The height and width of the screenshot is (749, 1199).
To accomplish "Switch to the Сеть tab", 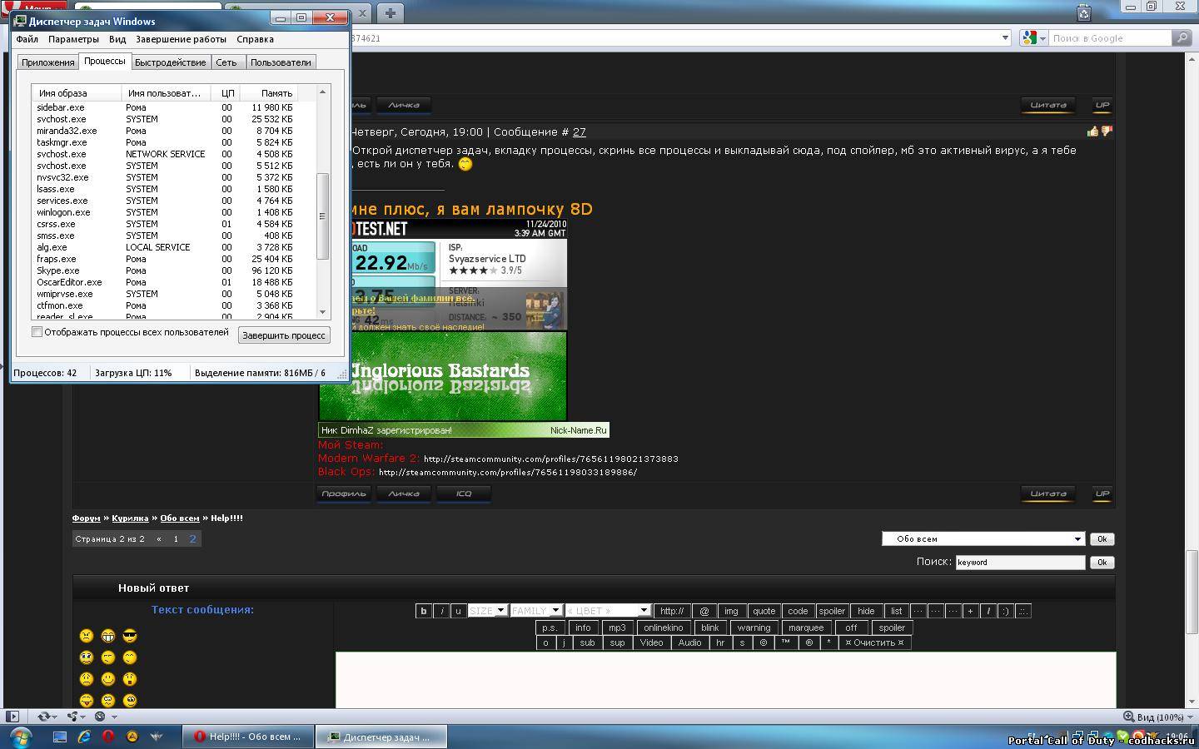I will pos(226,62).
